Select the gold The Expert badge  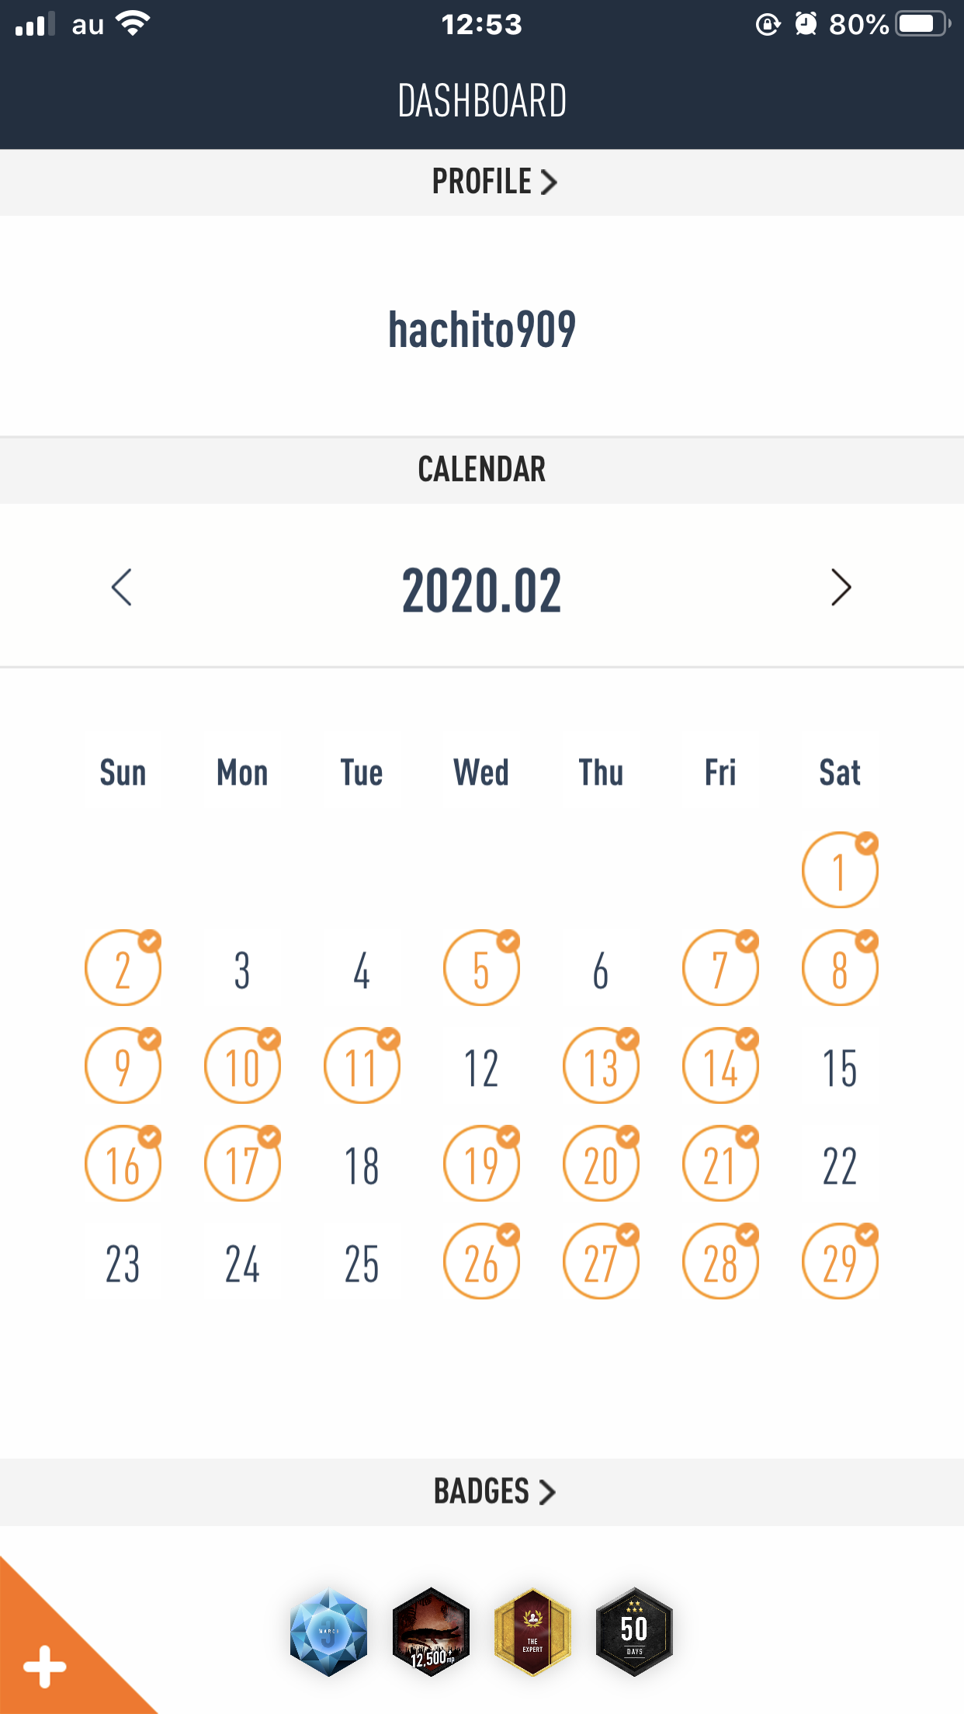click(x=532, y=1632)
